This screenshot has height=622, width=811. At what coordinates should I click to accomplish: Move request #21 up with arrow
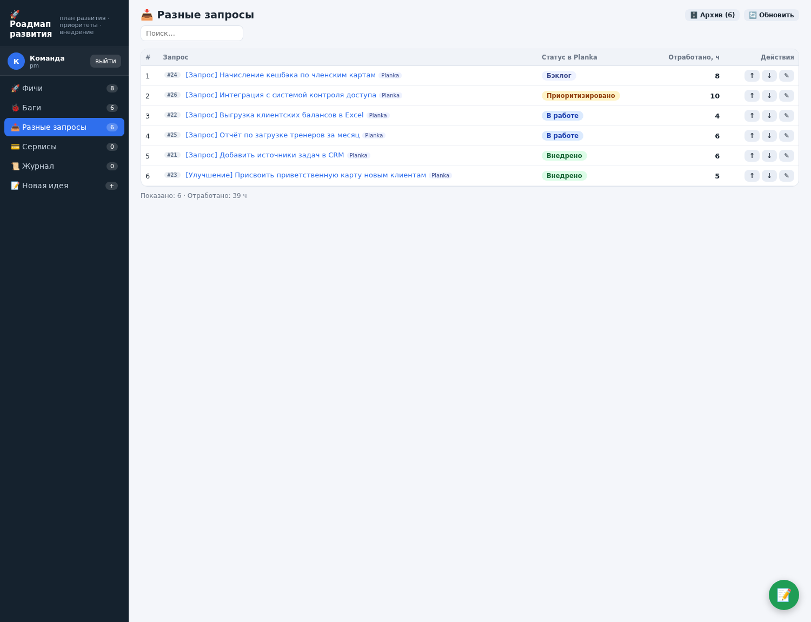[x=752, y=156]
